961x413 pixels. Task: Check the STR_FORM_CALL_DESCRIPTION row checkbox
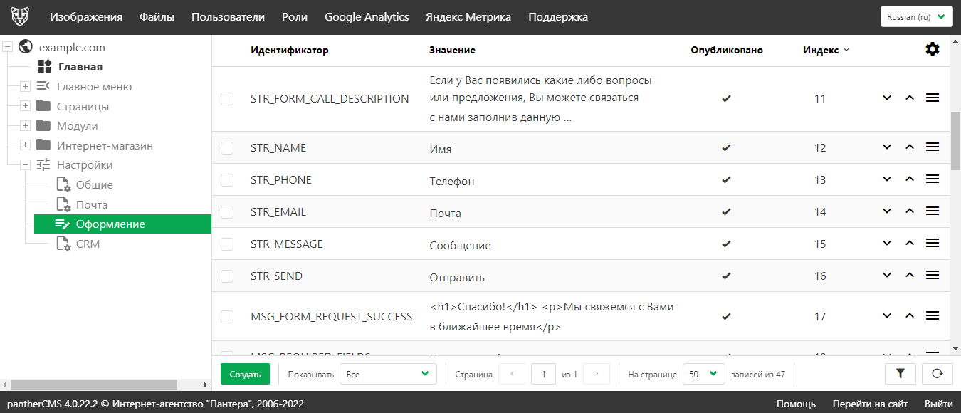click(x=227, y=99)
